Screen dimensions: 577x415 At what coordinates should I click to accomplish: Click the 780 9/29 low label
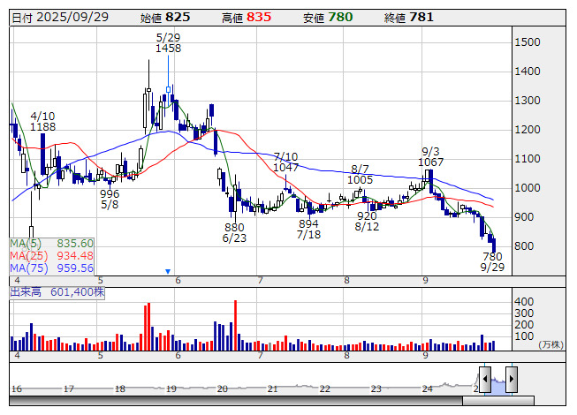(492, 261)
